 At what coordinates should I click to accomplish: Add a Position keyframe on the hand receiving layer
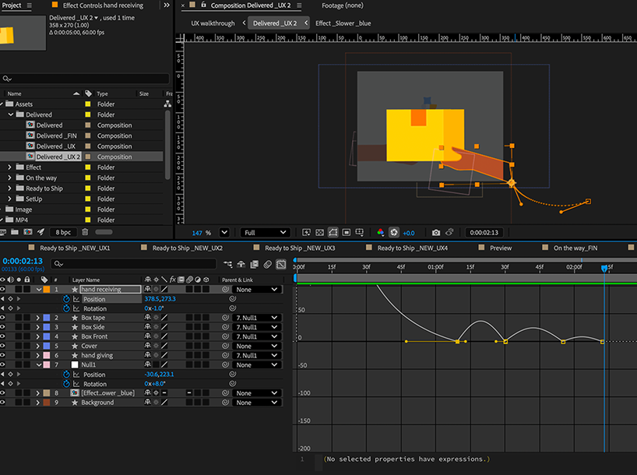click(x=11, y=299)
